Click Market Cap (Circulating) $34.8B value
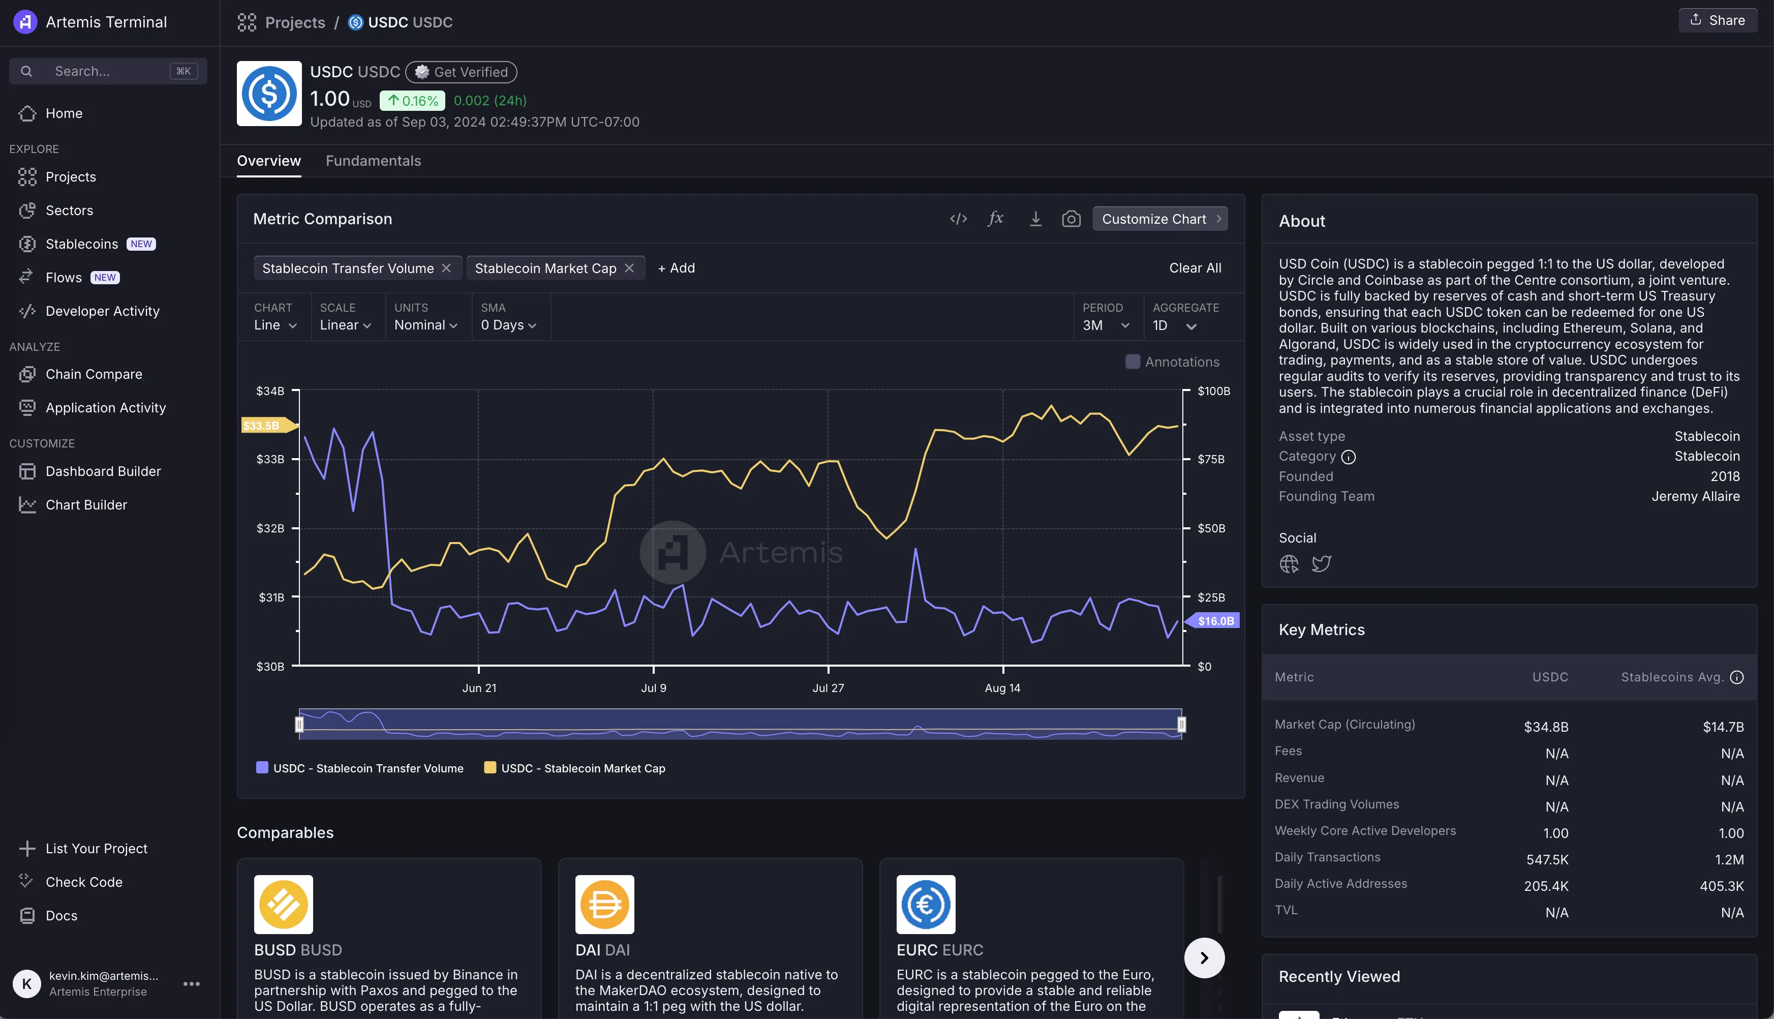 pos(1546,727)
